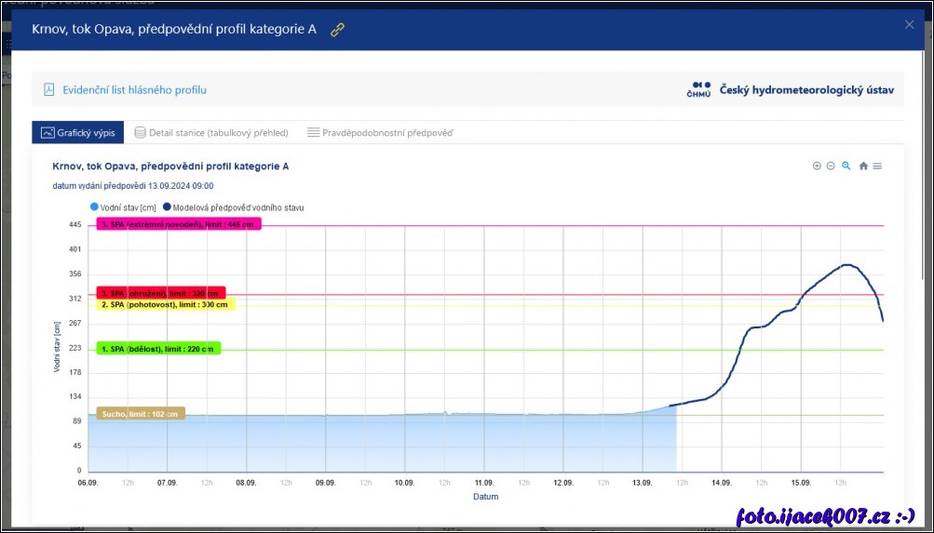
Task: Activate the selection zoom magnifier tool
Action: coord(846,166)
